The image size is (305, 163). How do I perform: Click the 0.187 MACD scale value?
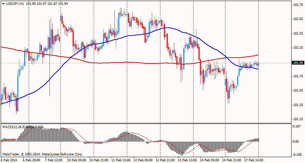(x=297, y=127)
